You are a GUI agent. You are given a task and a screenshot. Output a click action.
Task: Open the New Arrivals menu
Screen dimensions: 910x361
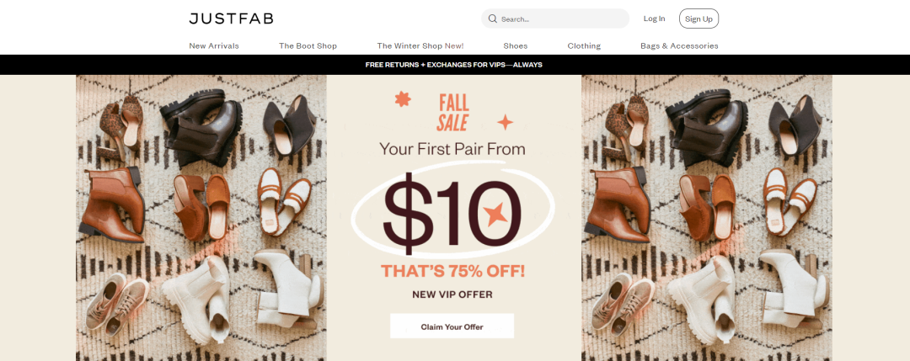pyautogui.click(x=214, y=45)
